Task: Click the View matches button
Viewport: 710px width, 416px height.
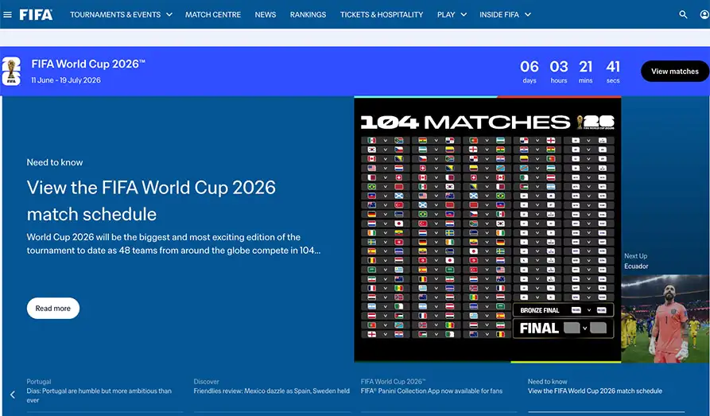Action: click(x=675, y=71)
